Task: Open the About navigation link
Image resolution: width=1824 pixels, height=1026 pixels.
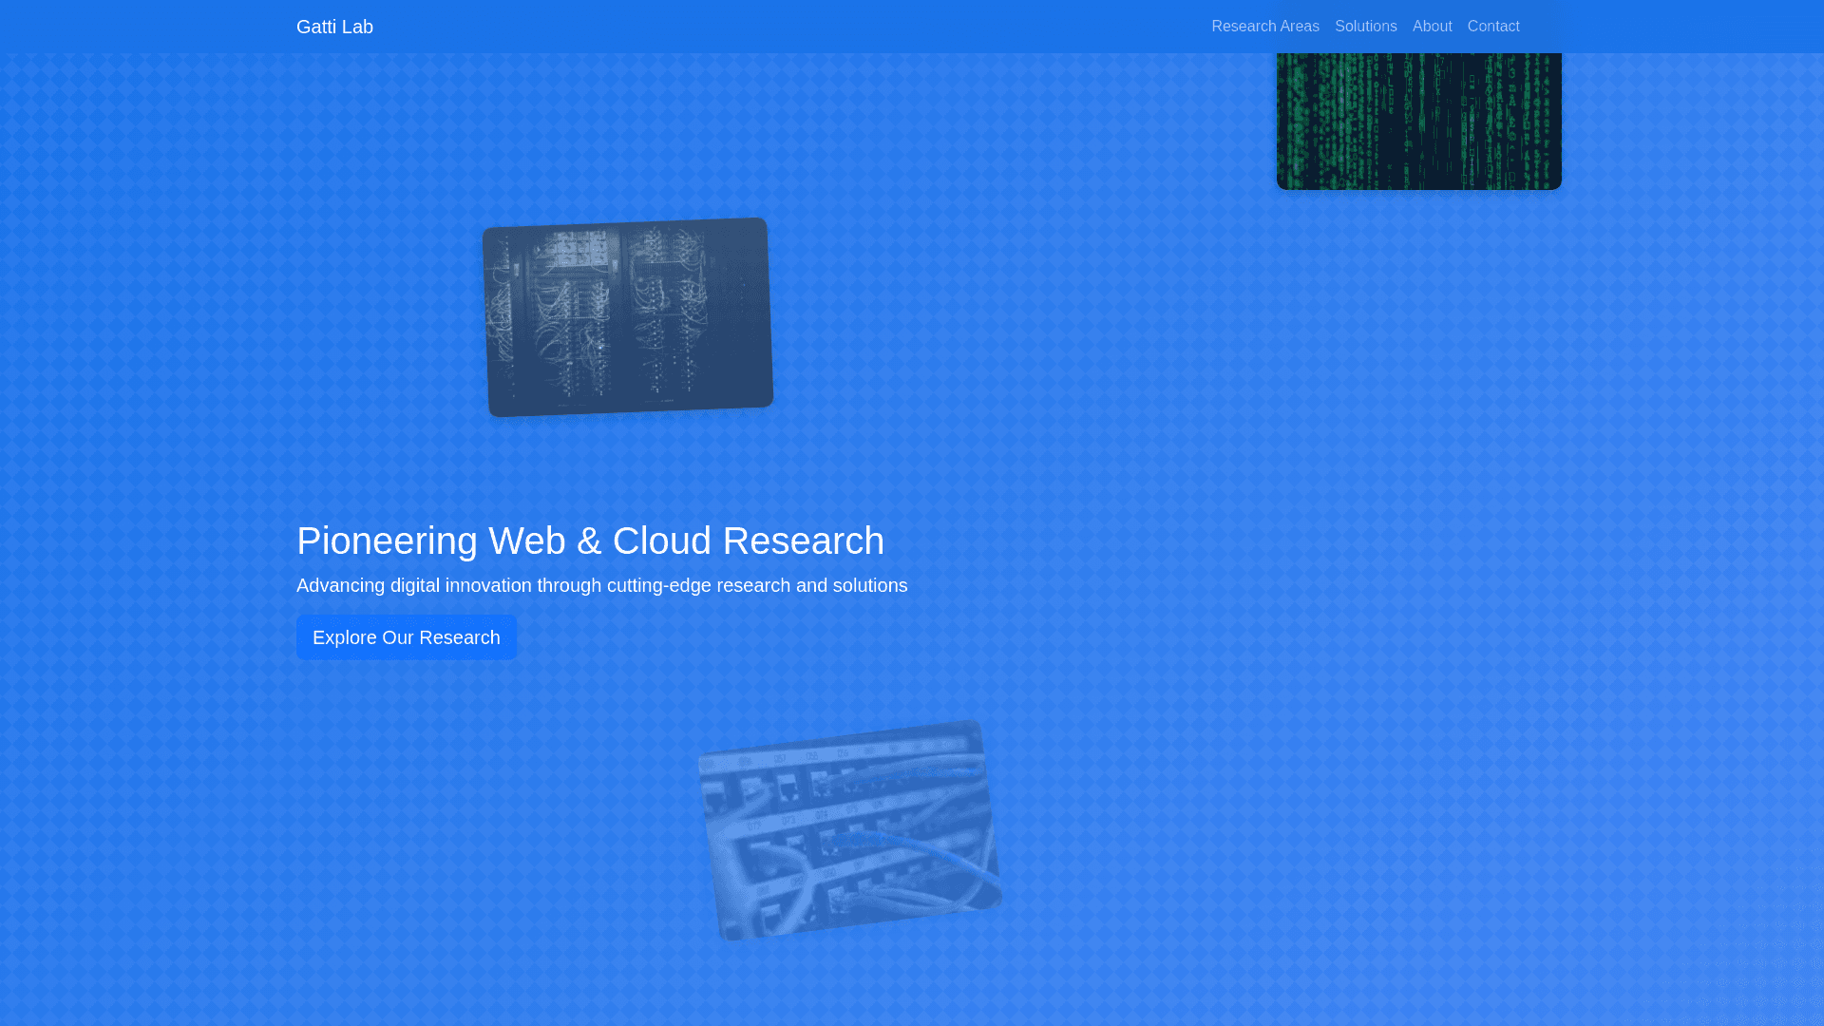Action: pos(1432,27)
